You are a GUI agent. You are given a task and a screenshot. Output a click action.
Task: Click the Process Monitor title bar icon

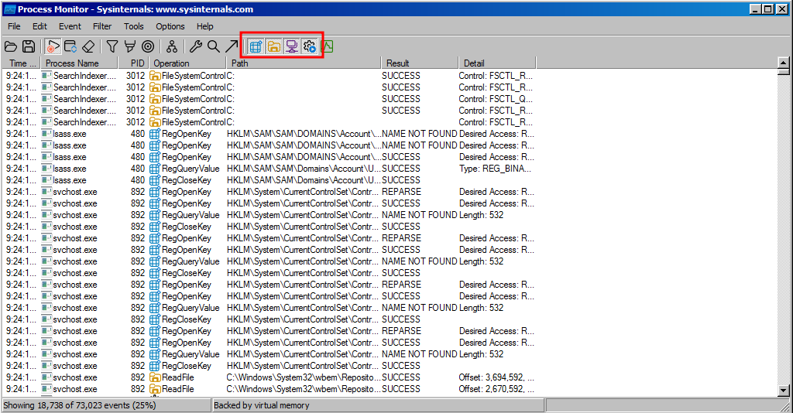coord(9,9)
